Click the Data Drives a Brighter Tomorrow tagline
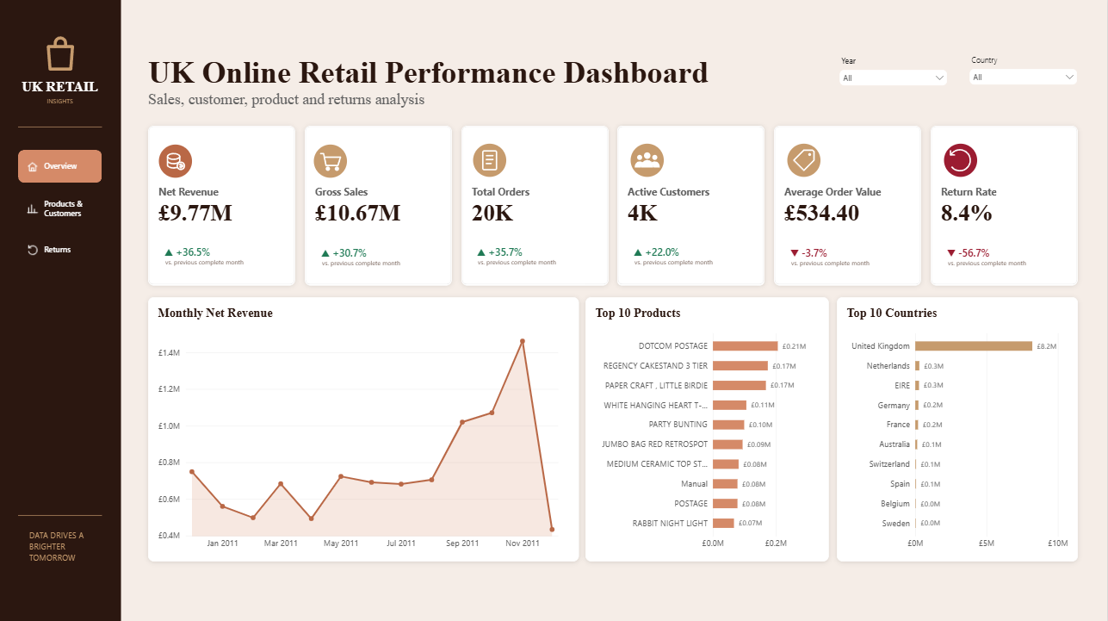The image size is (1108, 621). [x=57, y=546]
